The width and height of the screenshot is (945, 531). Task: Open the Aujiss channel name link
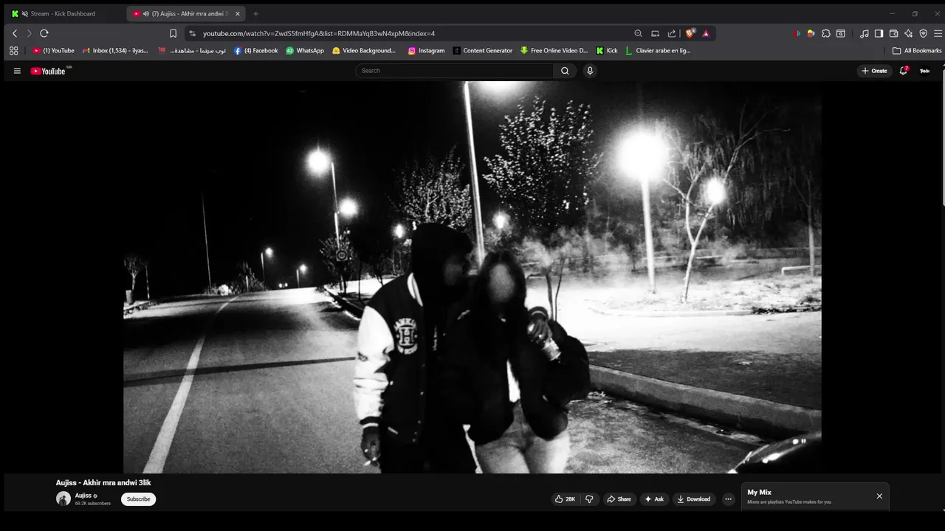tap(83, 496)
